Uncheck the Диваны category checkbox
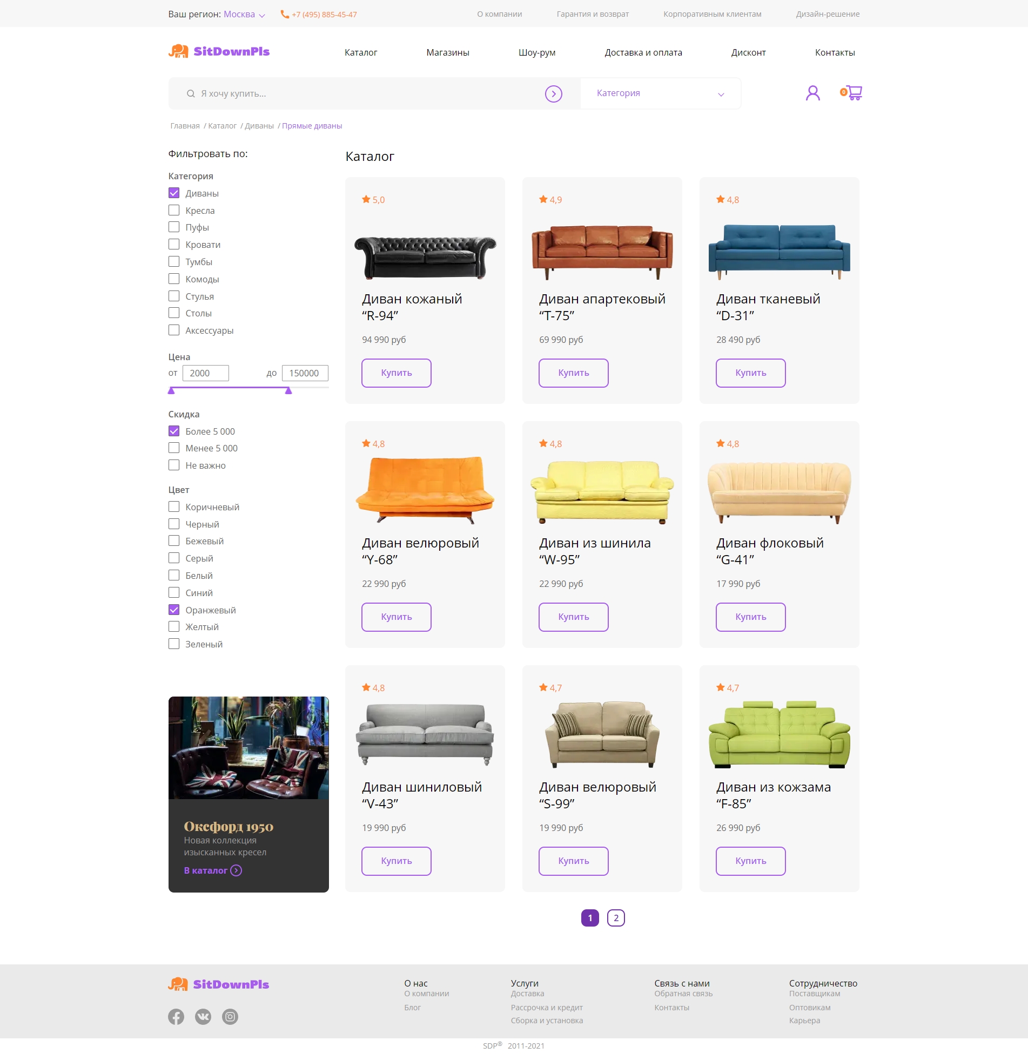Image resolution: width=1028 pixels, height=1054 pixels. (x=174, y=193)
